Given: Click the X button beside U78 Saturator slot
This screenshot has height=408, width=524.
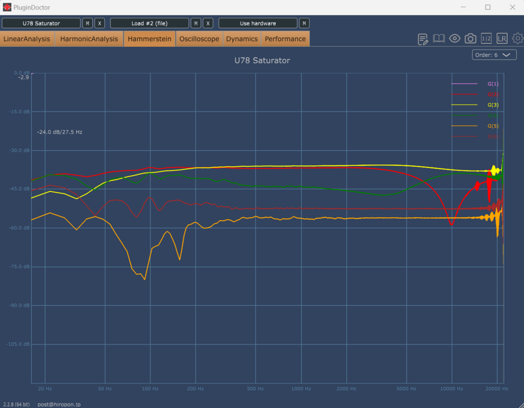Looking at the screenshot, I should tap(100, 23).
